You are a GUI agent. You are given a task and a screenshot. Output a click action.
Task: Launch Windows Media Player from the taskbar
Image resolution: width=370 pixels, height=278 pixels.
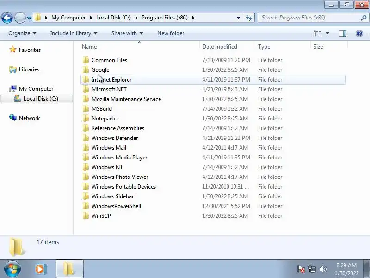coord(41,269)
